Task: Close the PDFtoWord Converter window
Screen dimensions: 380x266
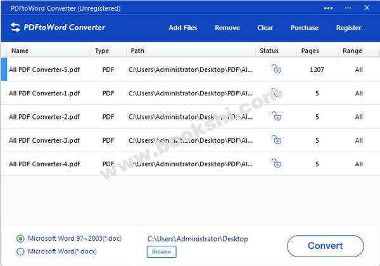Action: [367, 8]
